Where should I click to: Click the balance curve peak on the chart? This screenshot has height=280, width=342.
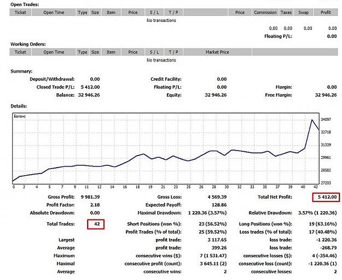click(x=312, y=120)
